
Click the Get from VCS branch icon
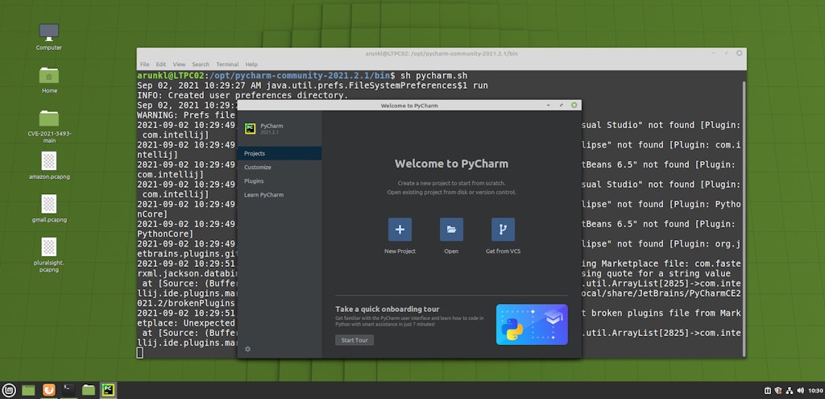tap(503, 230)
